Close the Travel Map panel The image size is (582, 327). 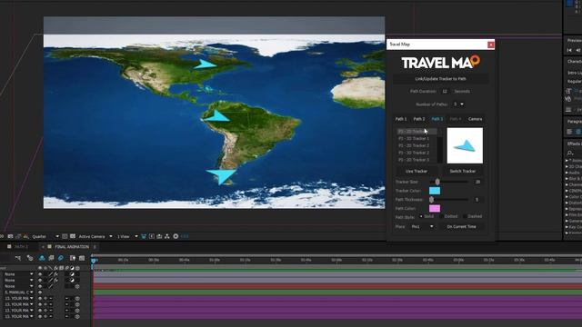[491, 45]
